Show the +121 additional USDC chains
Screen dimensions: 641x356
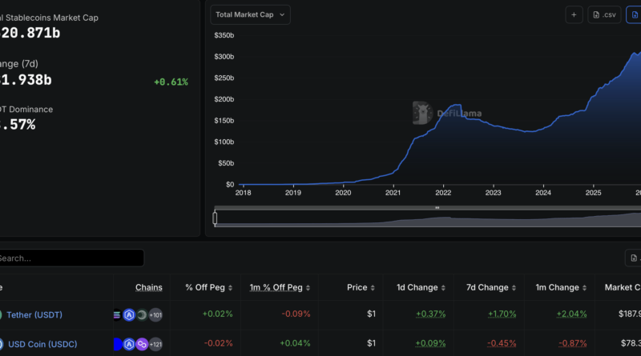tap(155, 344)
